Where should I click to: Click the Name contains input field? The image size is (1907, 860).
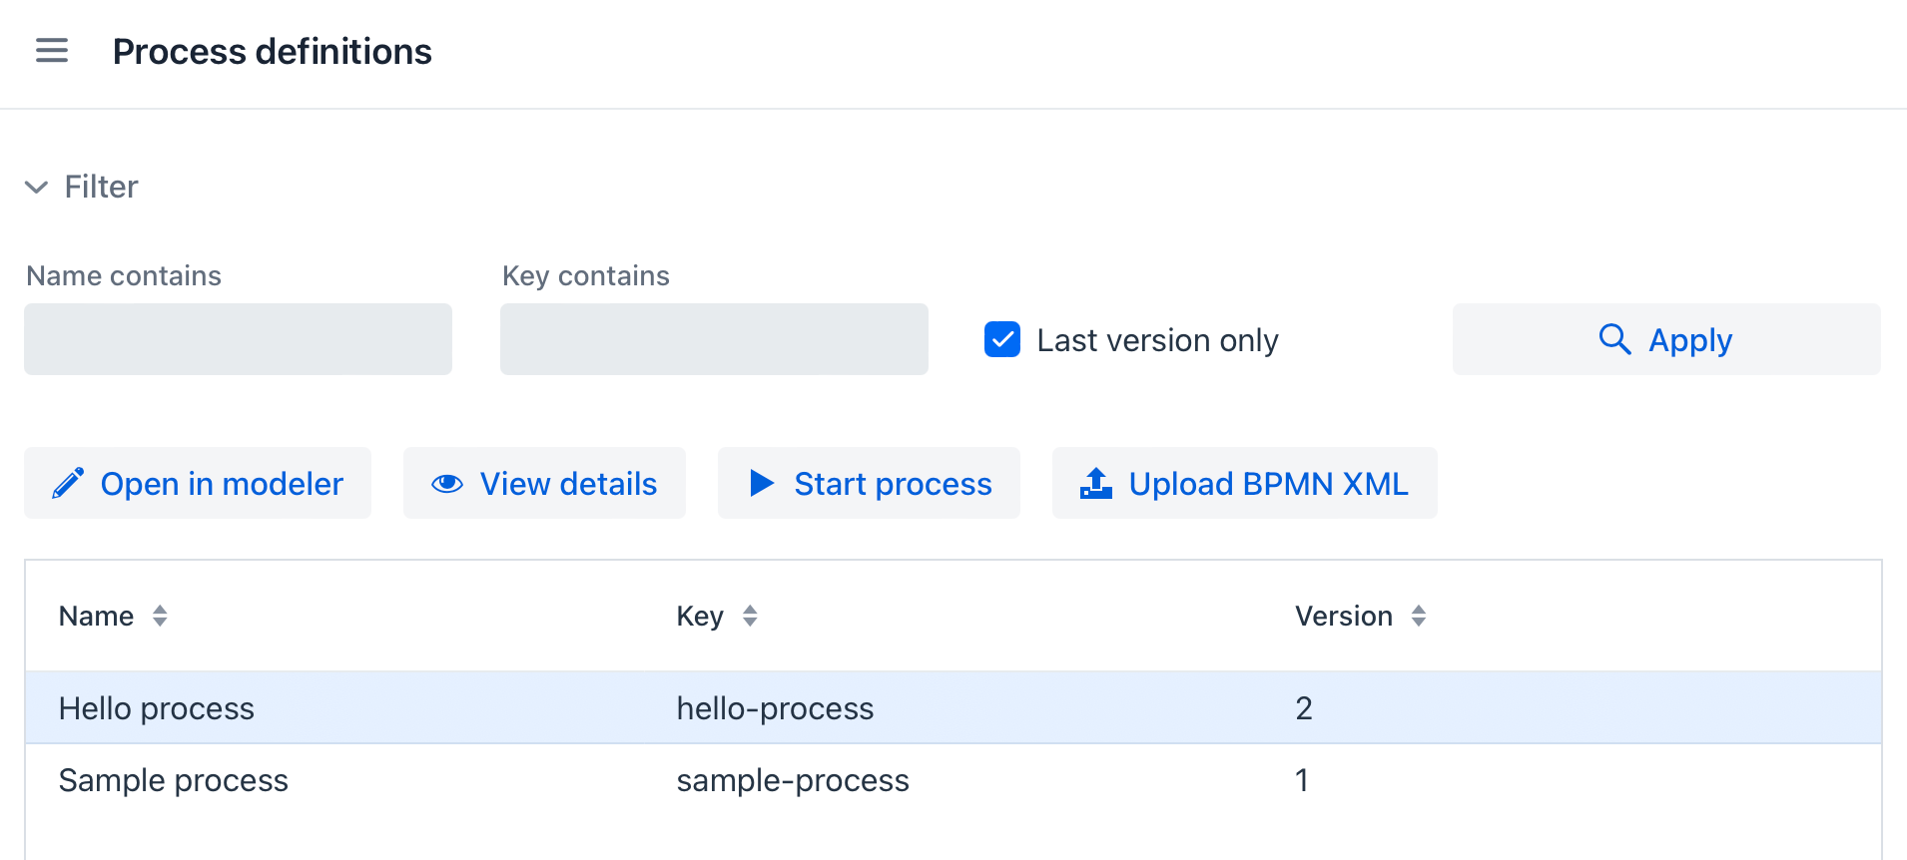pos(238,339)
